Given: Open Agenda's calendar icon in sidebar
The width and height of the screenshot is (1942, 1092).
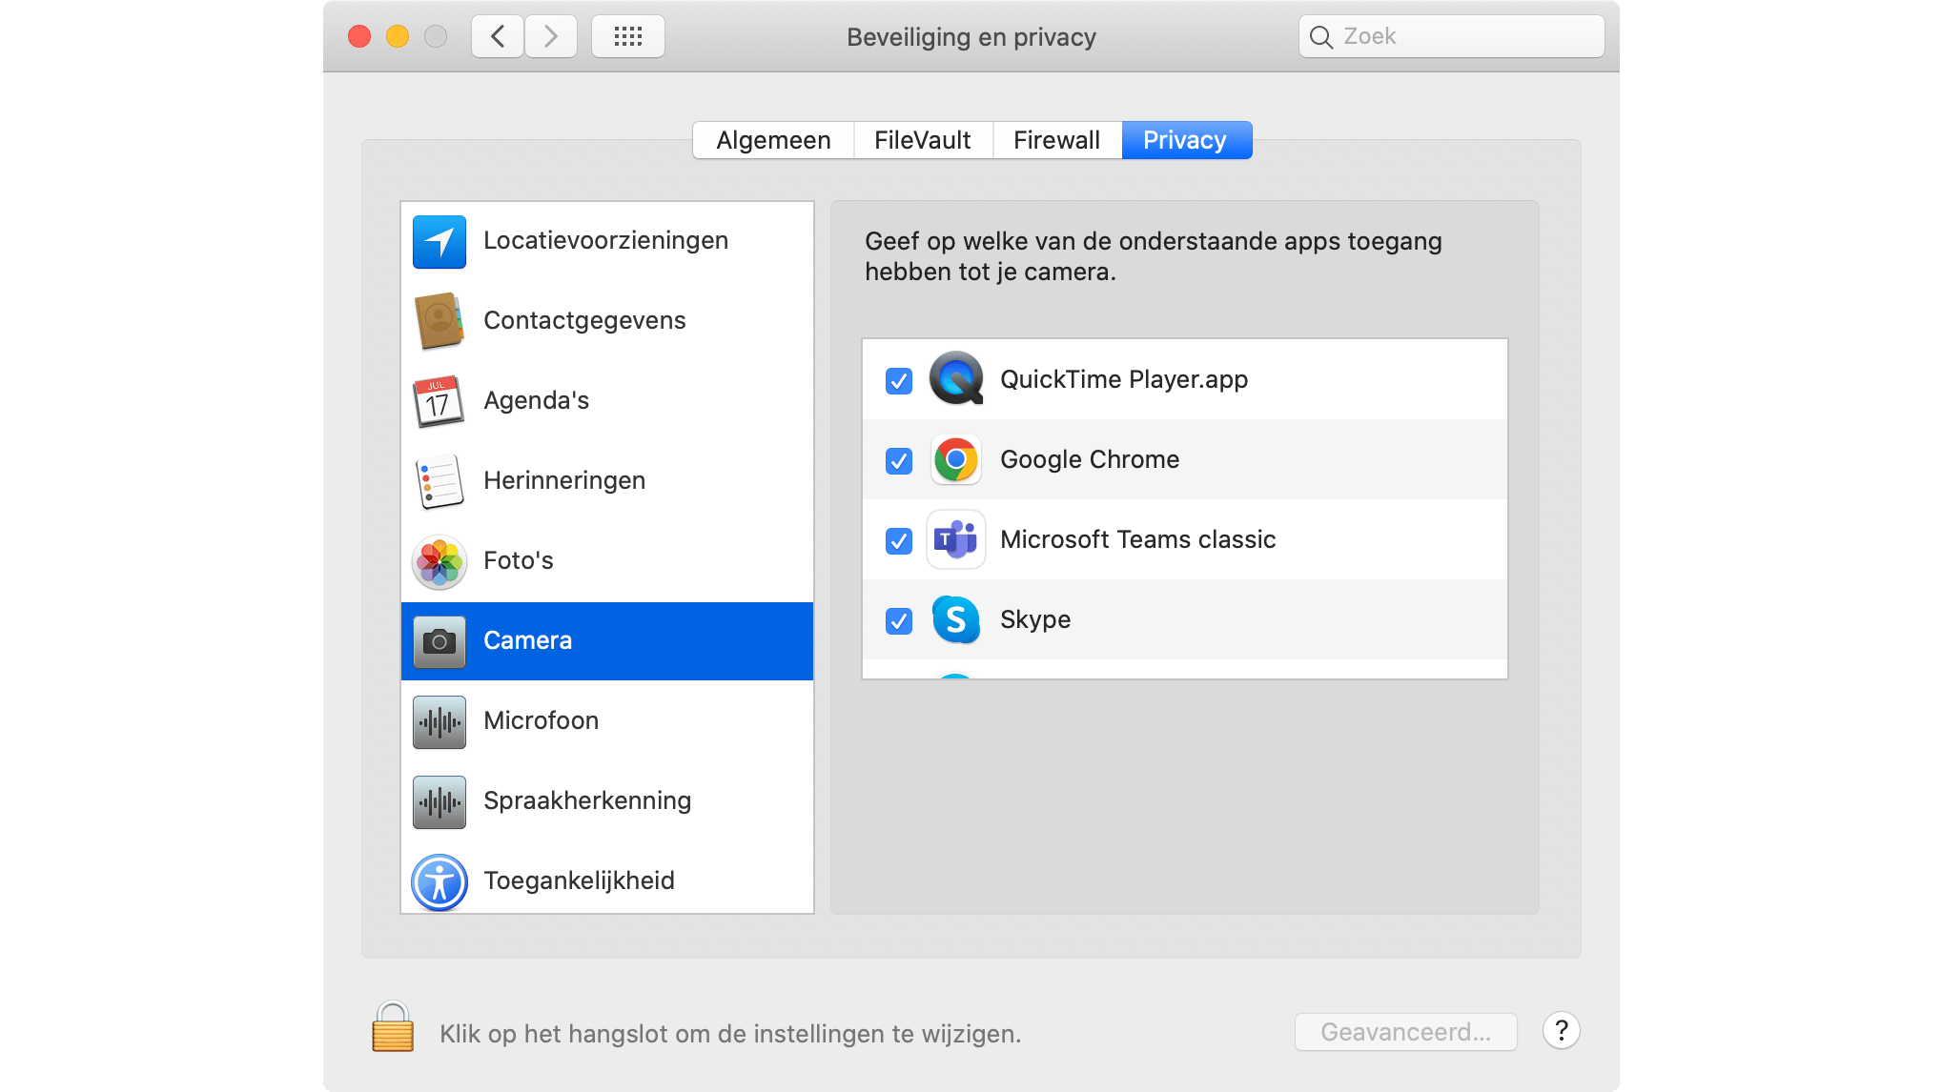Looking at the screenshot, I should pos(439,401).
